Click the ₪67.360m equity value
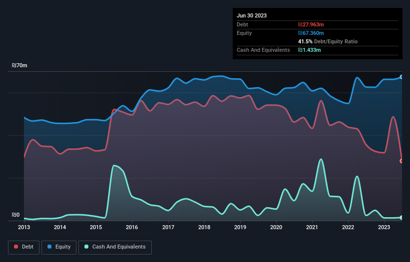The height and width of the screenshot is (262, 410). [x=311, y=33]
